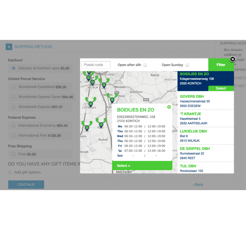
Task: Click the map pin near Aartselaar
Action: coord(91,104)
